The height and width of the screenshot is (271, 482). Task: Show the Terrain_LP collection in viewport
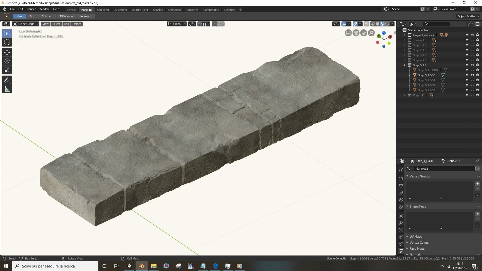click(472, 40)
